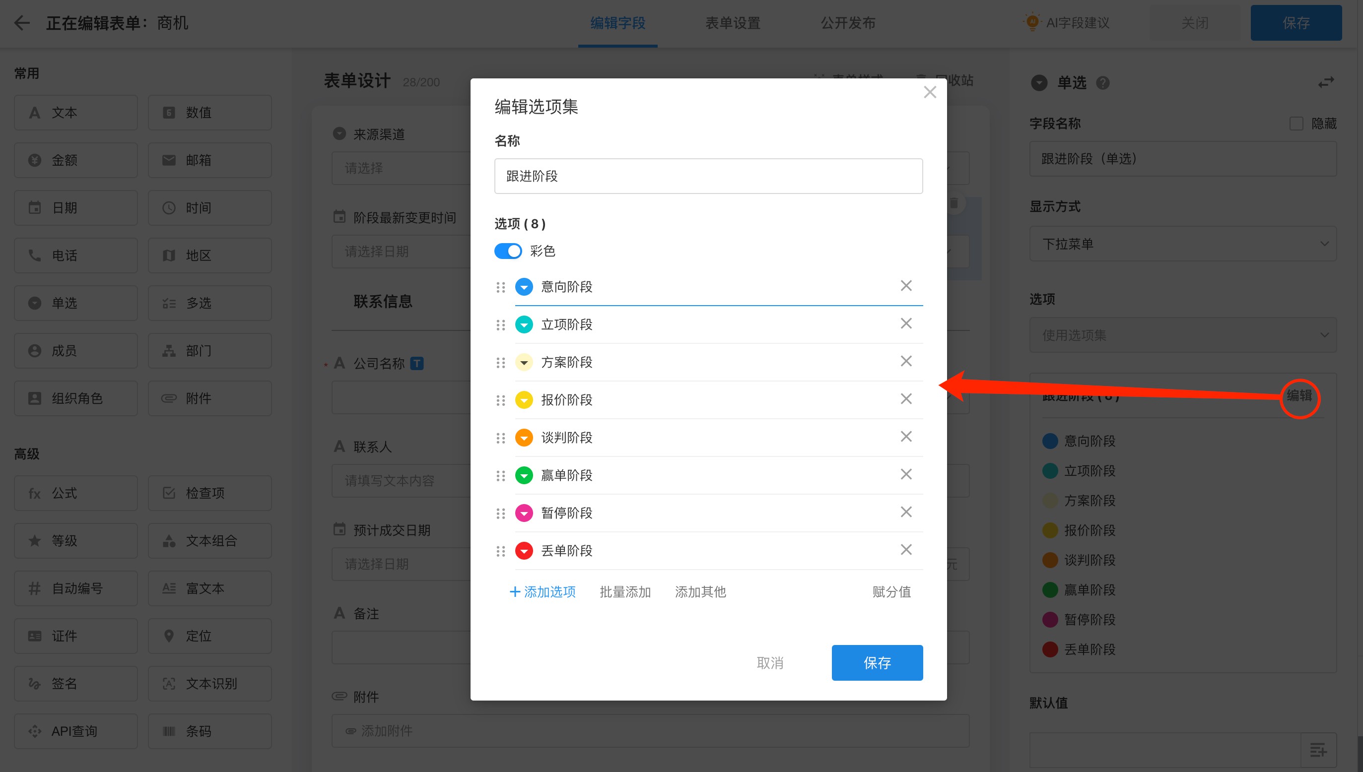Toggle the 彩色 color switch off
The height and width of the screenshot is (772, 1363).
508,251
